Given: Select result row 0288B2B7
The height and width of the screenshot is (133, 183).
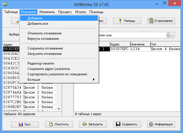Looking at the screenshot, I should coord(30,107).
